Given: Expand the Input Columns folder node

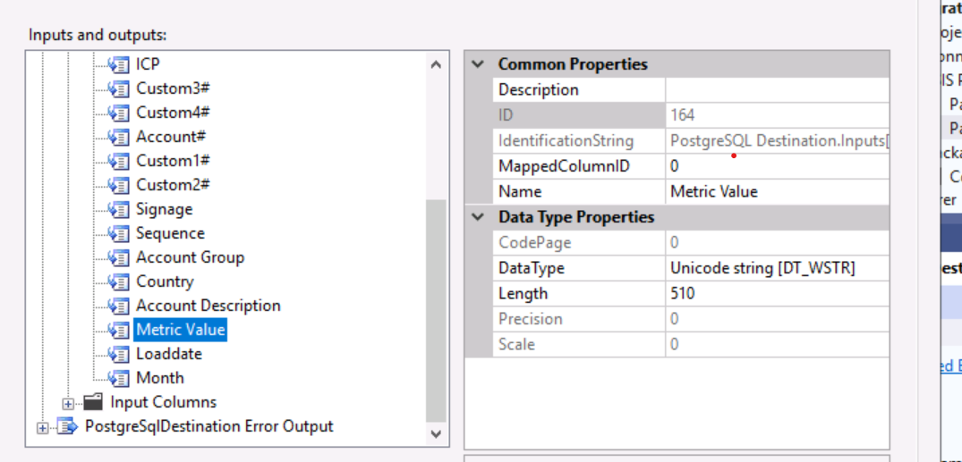Looking at the screenshot, I should [x=68, y=403].
